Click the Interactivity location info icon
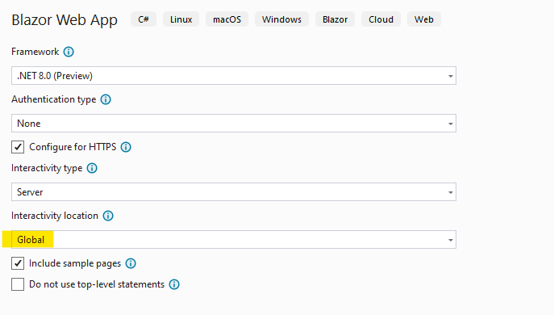The image size is (554, 315). pos(108,216)
